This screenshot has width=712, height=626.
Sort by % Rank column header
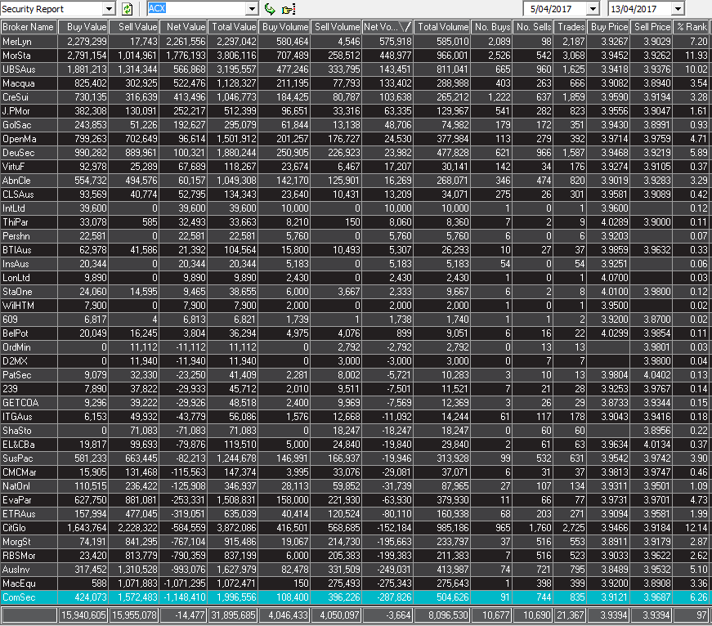point(691,27)
